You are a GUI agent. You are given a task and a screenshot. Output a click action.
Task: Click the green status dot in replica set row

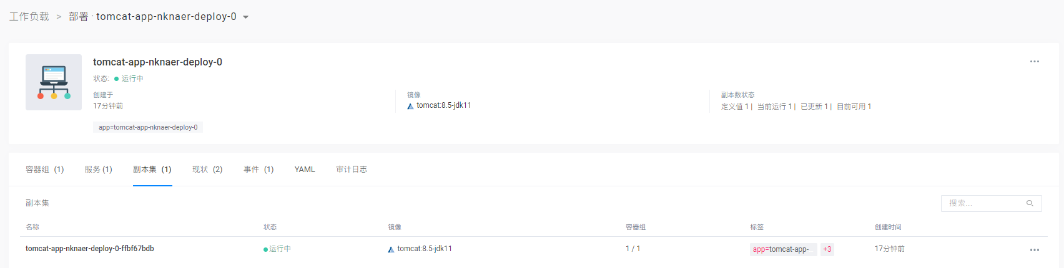click(x=265, y=249)
